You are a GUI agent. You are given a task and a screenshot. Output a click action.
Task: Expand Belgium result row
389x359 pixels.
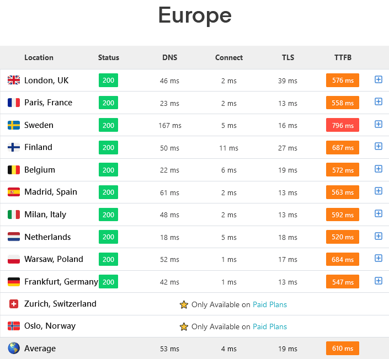click(378, 169)
